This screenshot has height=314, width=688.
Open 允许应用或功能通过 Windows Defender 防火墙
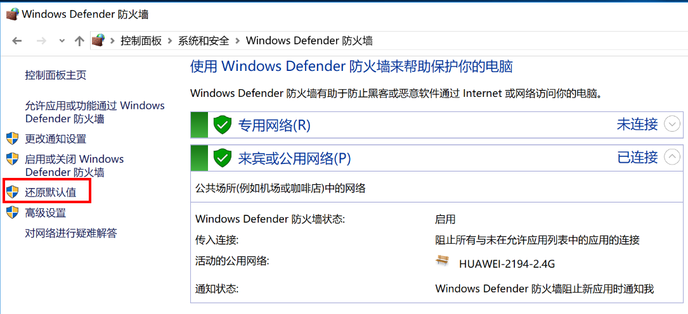(94, 112)
